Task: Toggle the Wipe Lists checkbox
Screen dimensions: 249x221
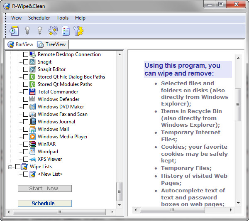Action: pyautogui.click(x=18, y=167)
